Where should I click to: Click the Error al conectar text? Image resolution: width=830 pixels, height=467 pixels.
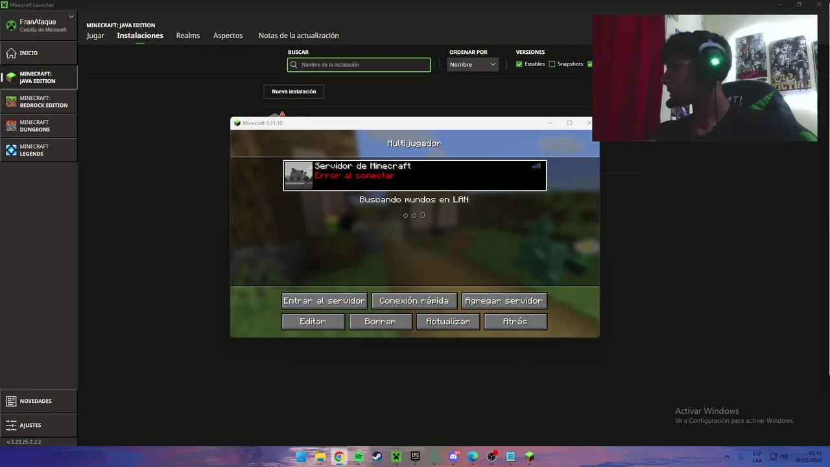tap(354, 176)
